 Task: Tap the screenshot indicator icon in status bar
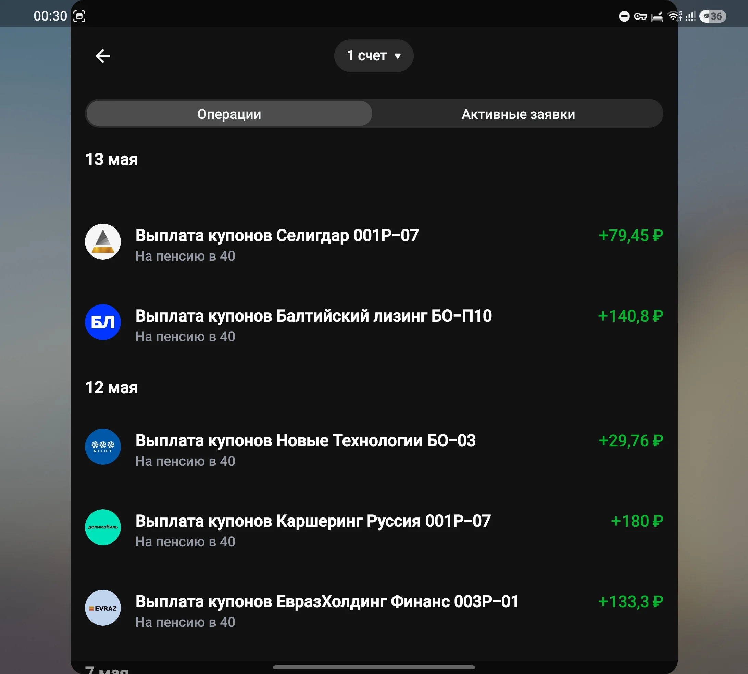(79, 16)
